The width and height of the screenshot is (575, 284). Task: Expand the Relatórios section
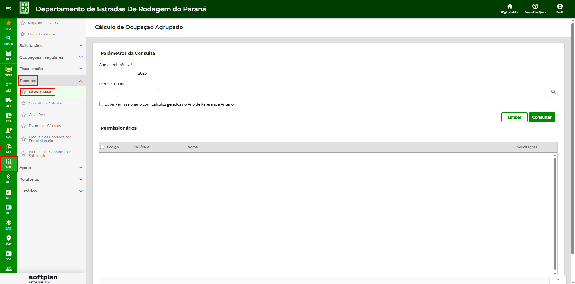coord(52,179)
